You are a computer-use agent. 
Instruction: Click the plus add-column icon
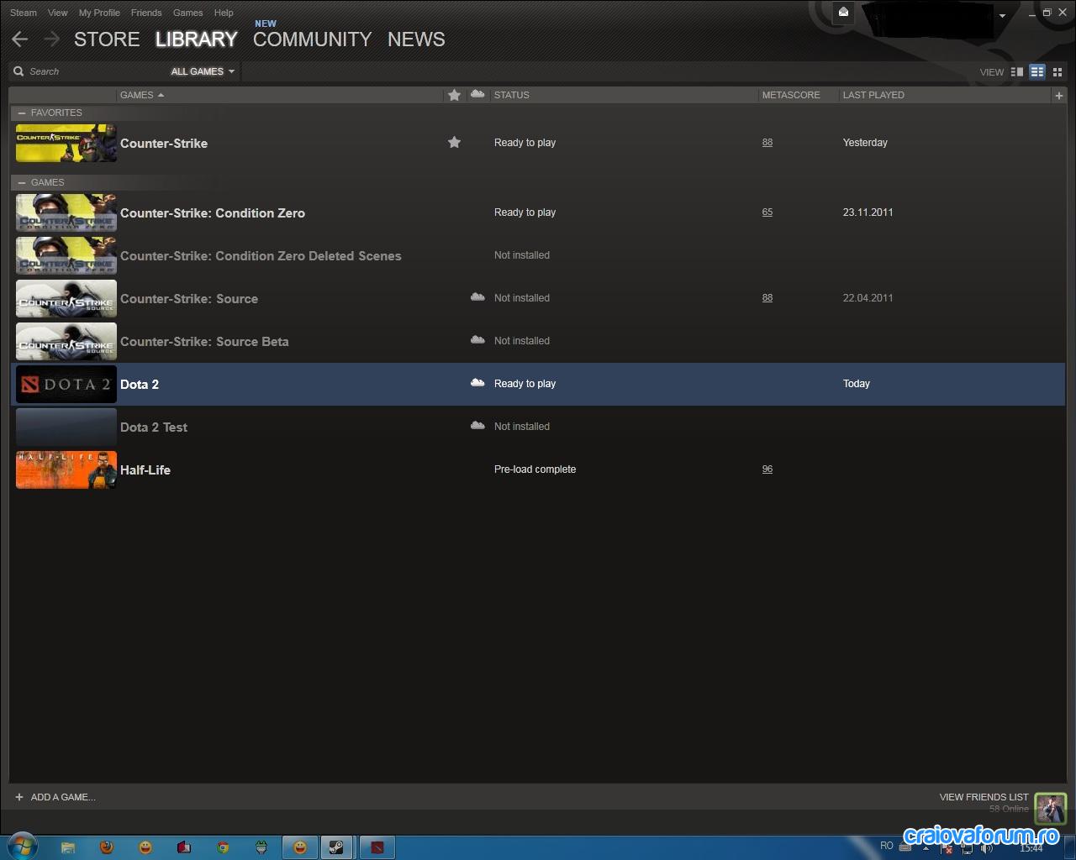1058,96
